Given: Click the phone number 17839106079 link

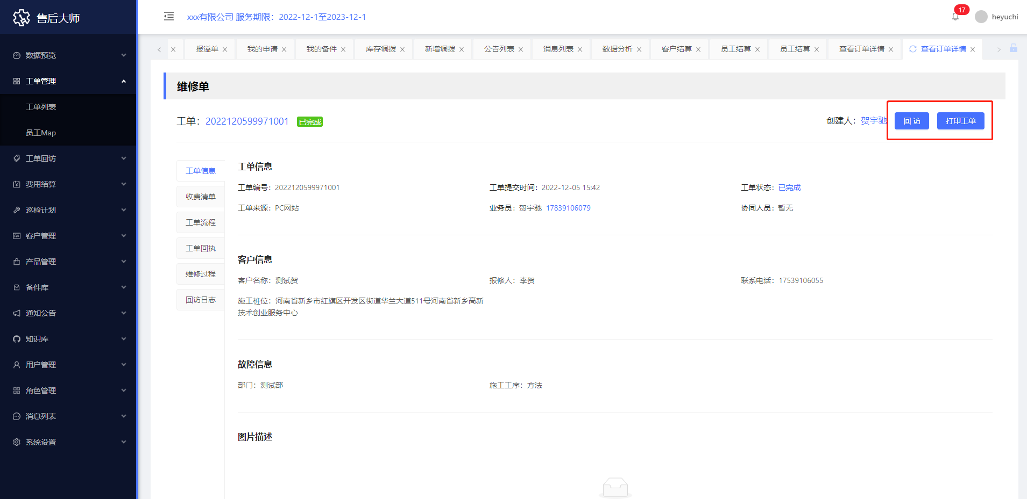Looking at the screenshot, I should click(568, 208).
